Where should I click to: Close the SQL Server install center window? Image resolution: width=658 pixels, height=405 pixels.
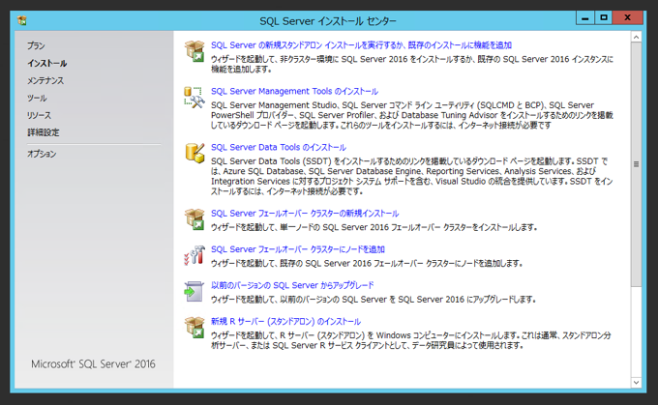(627, 17)
